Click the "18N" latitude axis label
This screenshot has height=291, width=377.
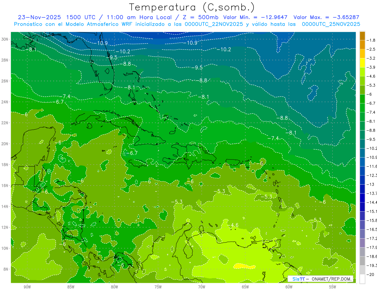[x=5, y=164]
